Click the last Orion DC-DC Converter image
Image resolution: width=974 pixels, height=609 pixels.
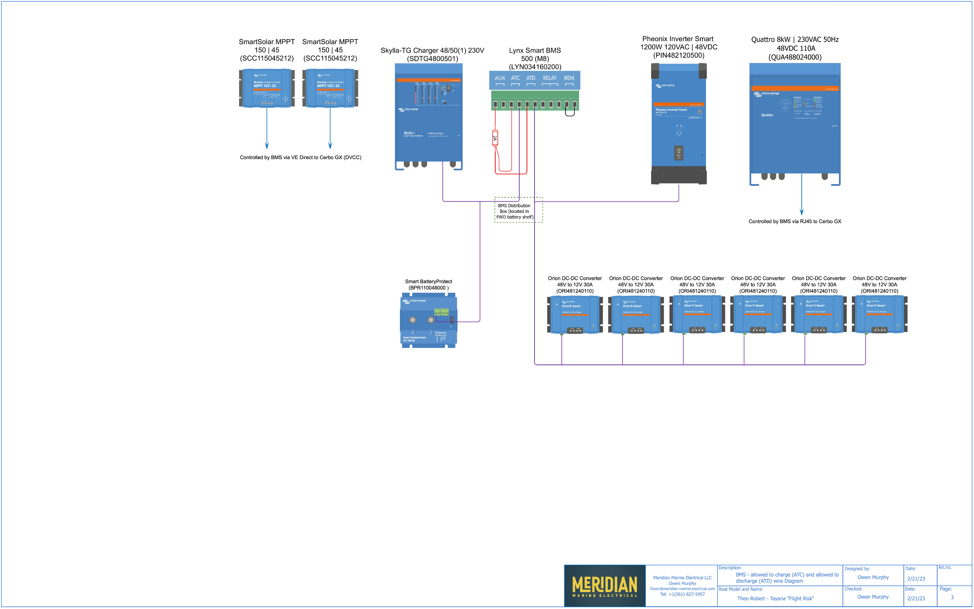pos(879,314)
